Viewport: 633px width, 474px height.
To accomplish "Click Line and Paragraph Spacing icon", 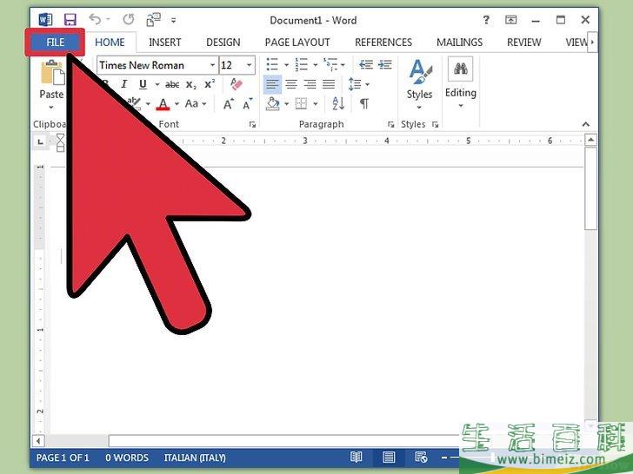I will coord(355,84).
